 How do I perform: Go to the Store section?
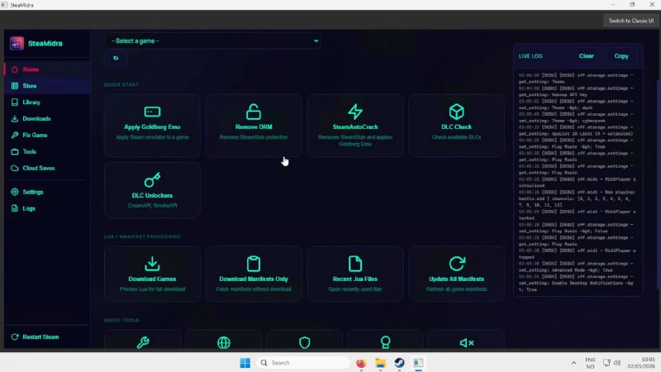(x=47, y=86)
